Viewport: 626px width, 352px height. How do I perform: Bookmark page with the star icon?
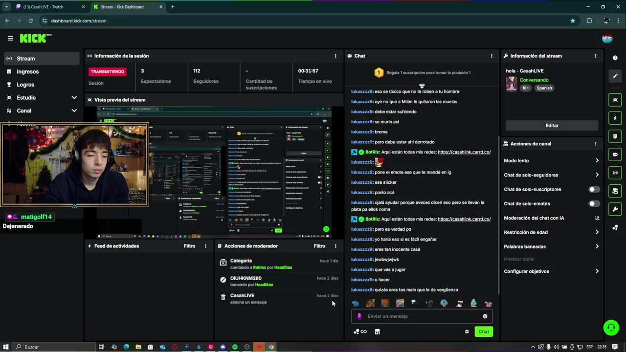coord(573,21)
